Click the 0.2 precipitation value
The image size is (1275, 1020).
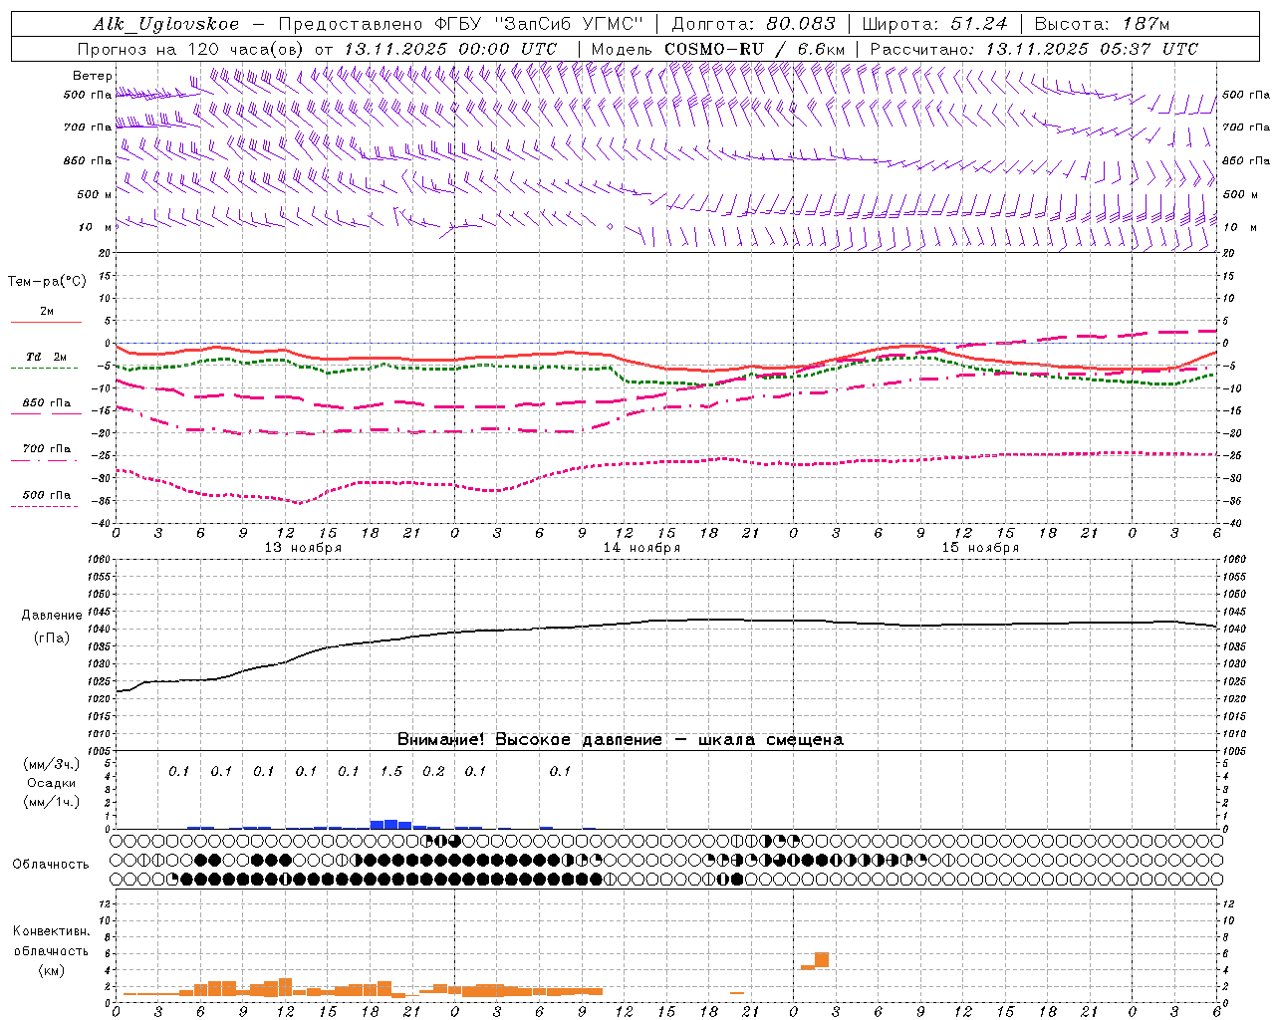click(x=433, y=771)
